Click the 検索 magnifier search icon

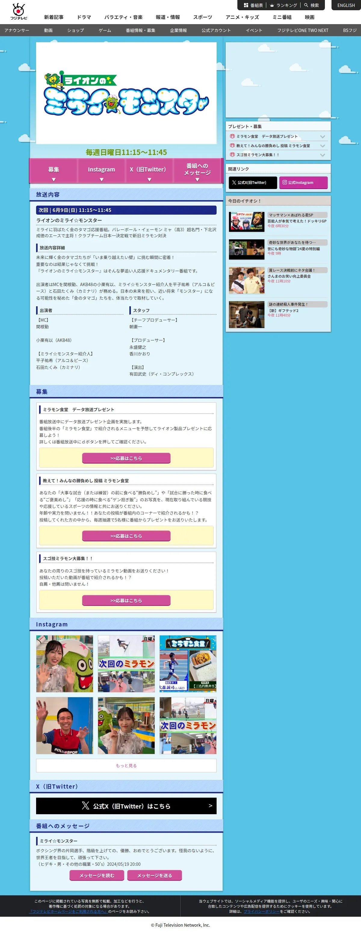(311, 5)
